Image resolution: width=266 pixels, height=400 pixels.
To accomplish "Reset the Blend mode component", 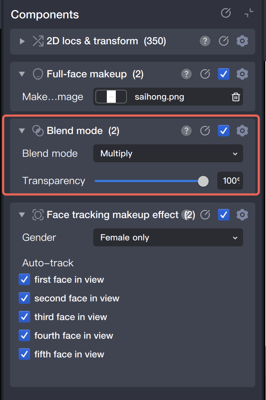I will [x=205, y=131].
